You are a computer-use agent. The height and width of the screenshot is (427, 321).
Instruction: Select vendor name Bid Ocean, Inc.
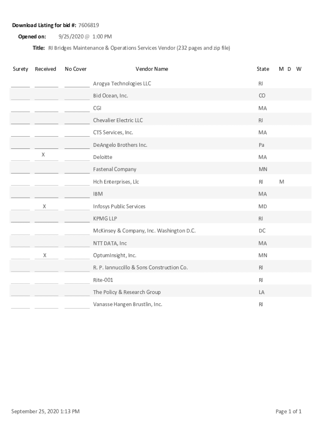tap(110, 96)
